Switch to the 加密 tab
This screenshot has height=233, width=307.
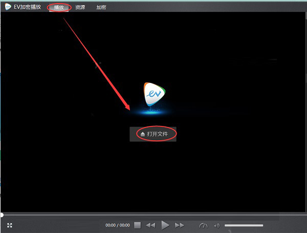click(x=101, y=8)
